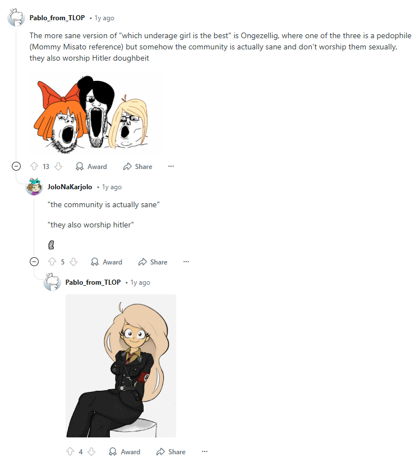Screen dimensions: 415x461
Task: Award the 4-point image reply
Action: coord(125,451)
